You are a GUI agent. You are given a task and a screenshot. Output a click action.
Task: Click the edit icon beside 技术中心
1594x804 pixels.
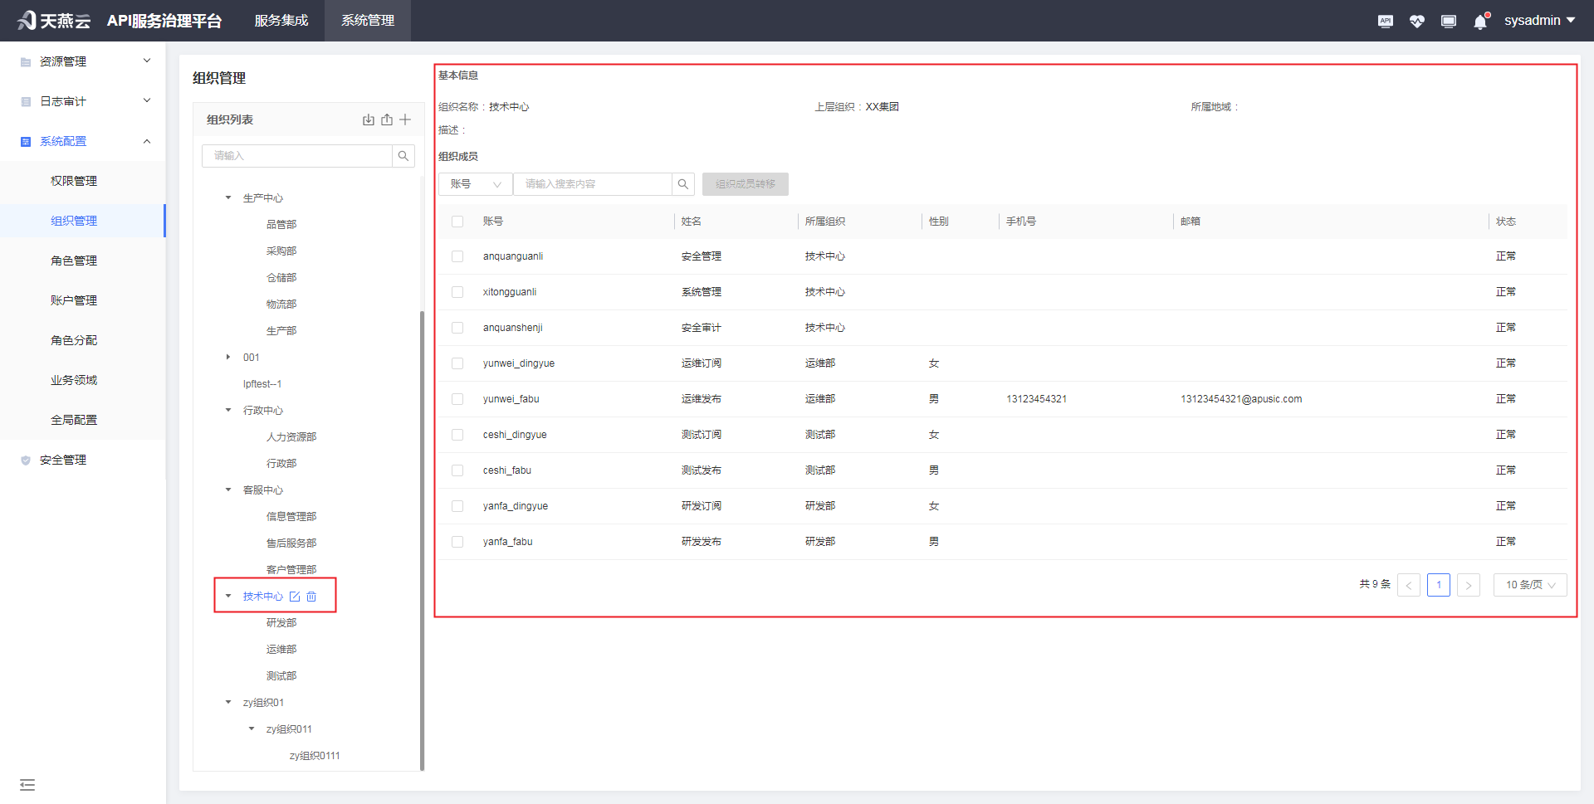click(x=295, y=597)
